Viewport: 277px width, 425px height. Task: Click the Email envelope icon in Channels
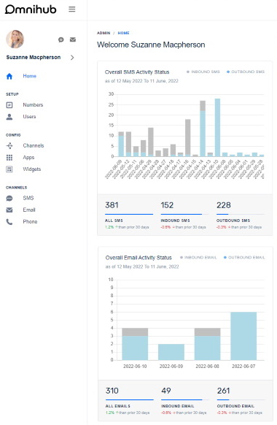[x=9, y=210]
